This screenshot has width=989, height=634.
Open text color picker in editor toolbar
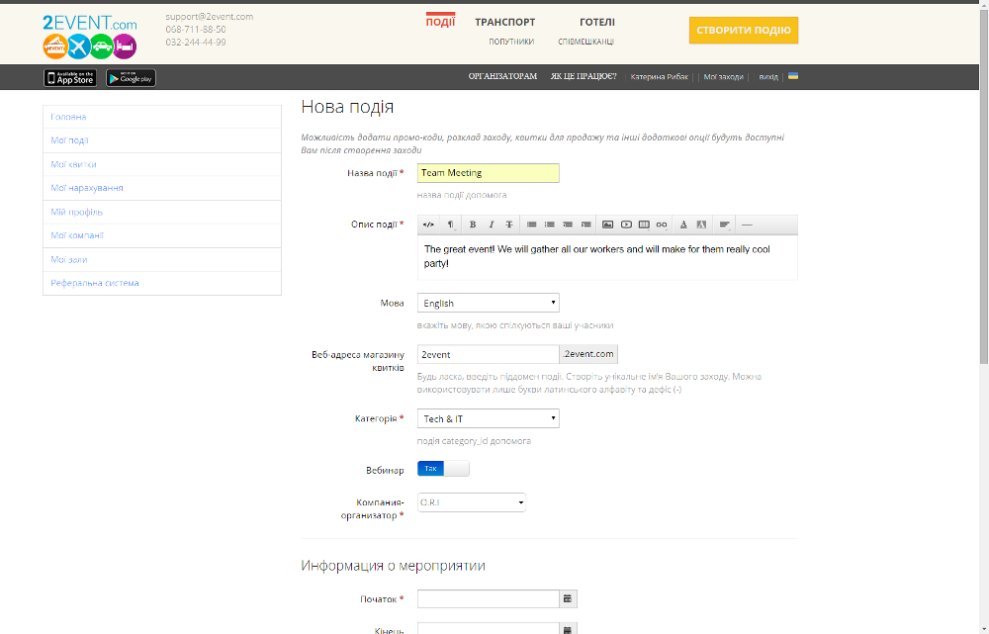click(682, 225)
